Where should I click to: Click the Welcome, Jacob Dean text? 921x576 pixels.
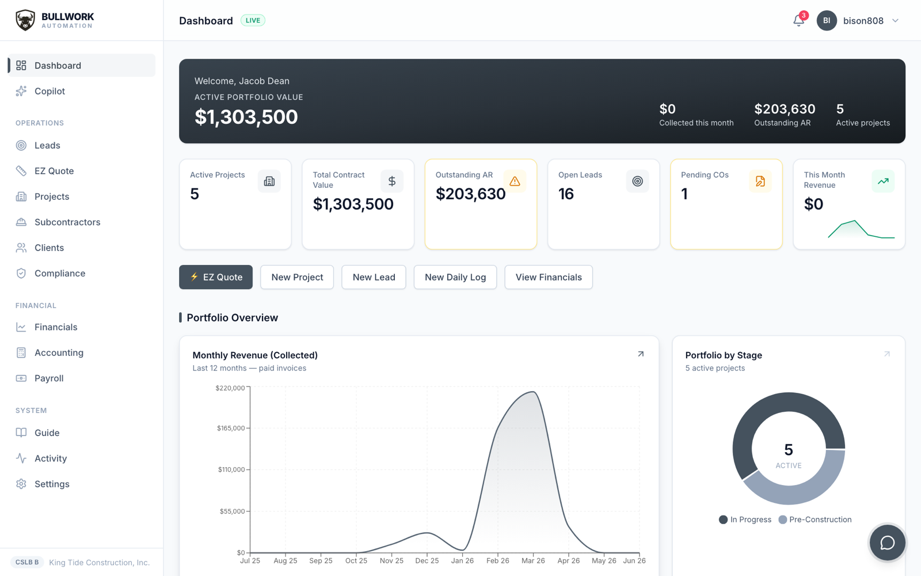point(242,81)
